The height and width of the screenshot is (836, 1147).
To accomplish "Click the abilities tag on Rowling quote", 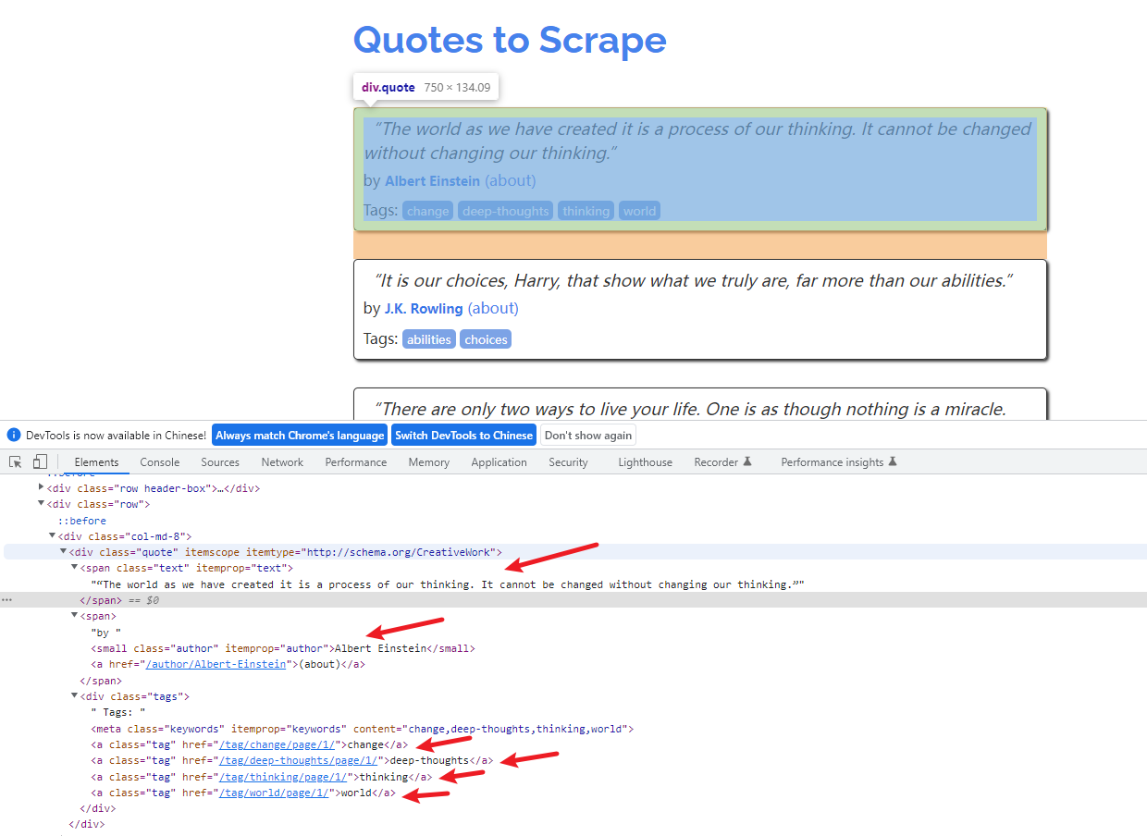I will coord(429,339).
